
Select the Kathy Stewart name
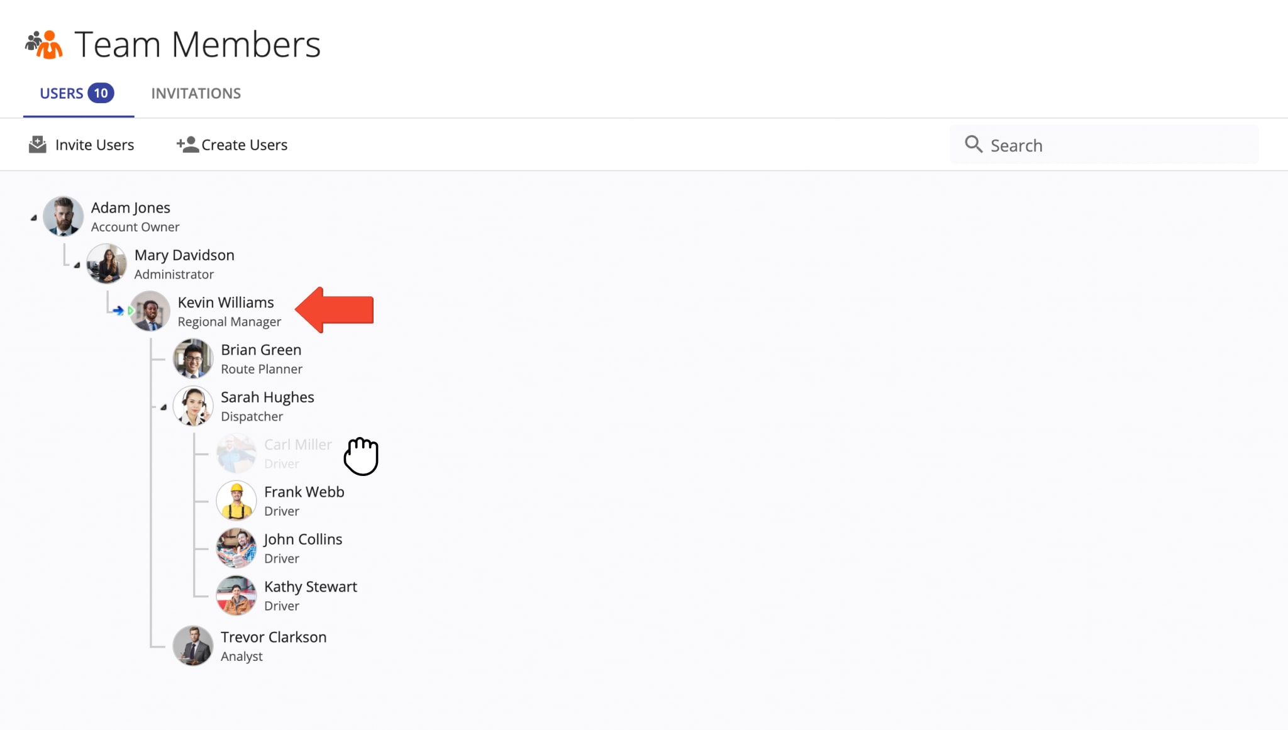point(311,587)
